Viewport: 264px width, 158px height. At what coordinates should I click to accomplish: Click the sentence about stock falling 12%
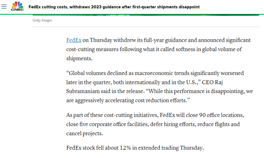135,148
